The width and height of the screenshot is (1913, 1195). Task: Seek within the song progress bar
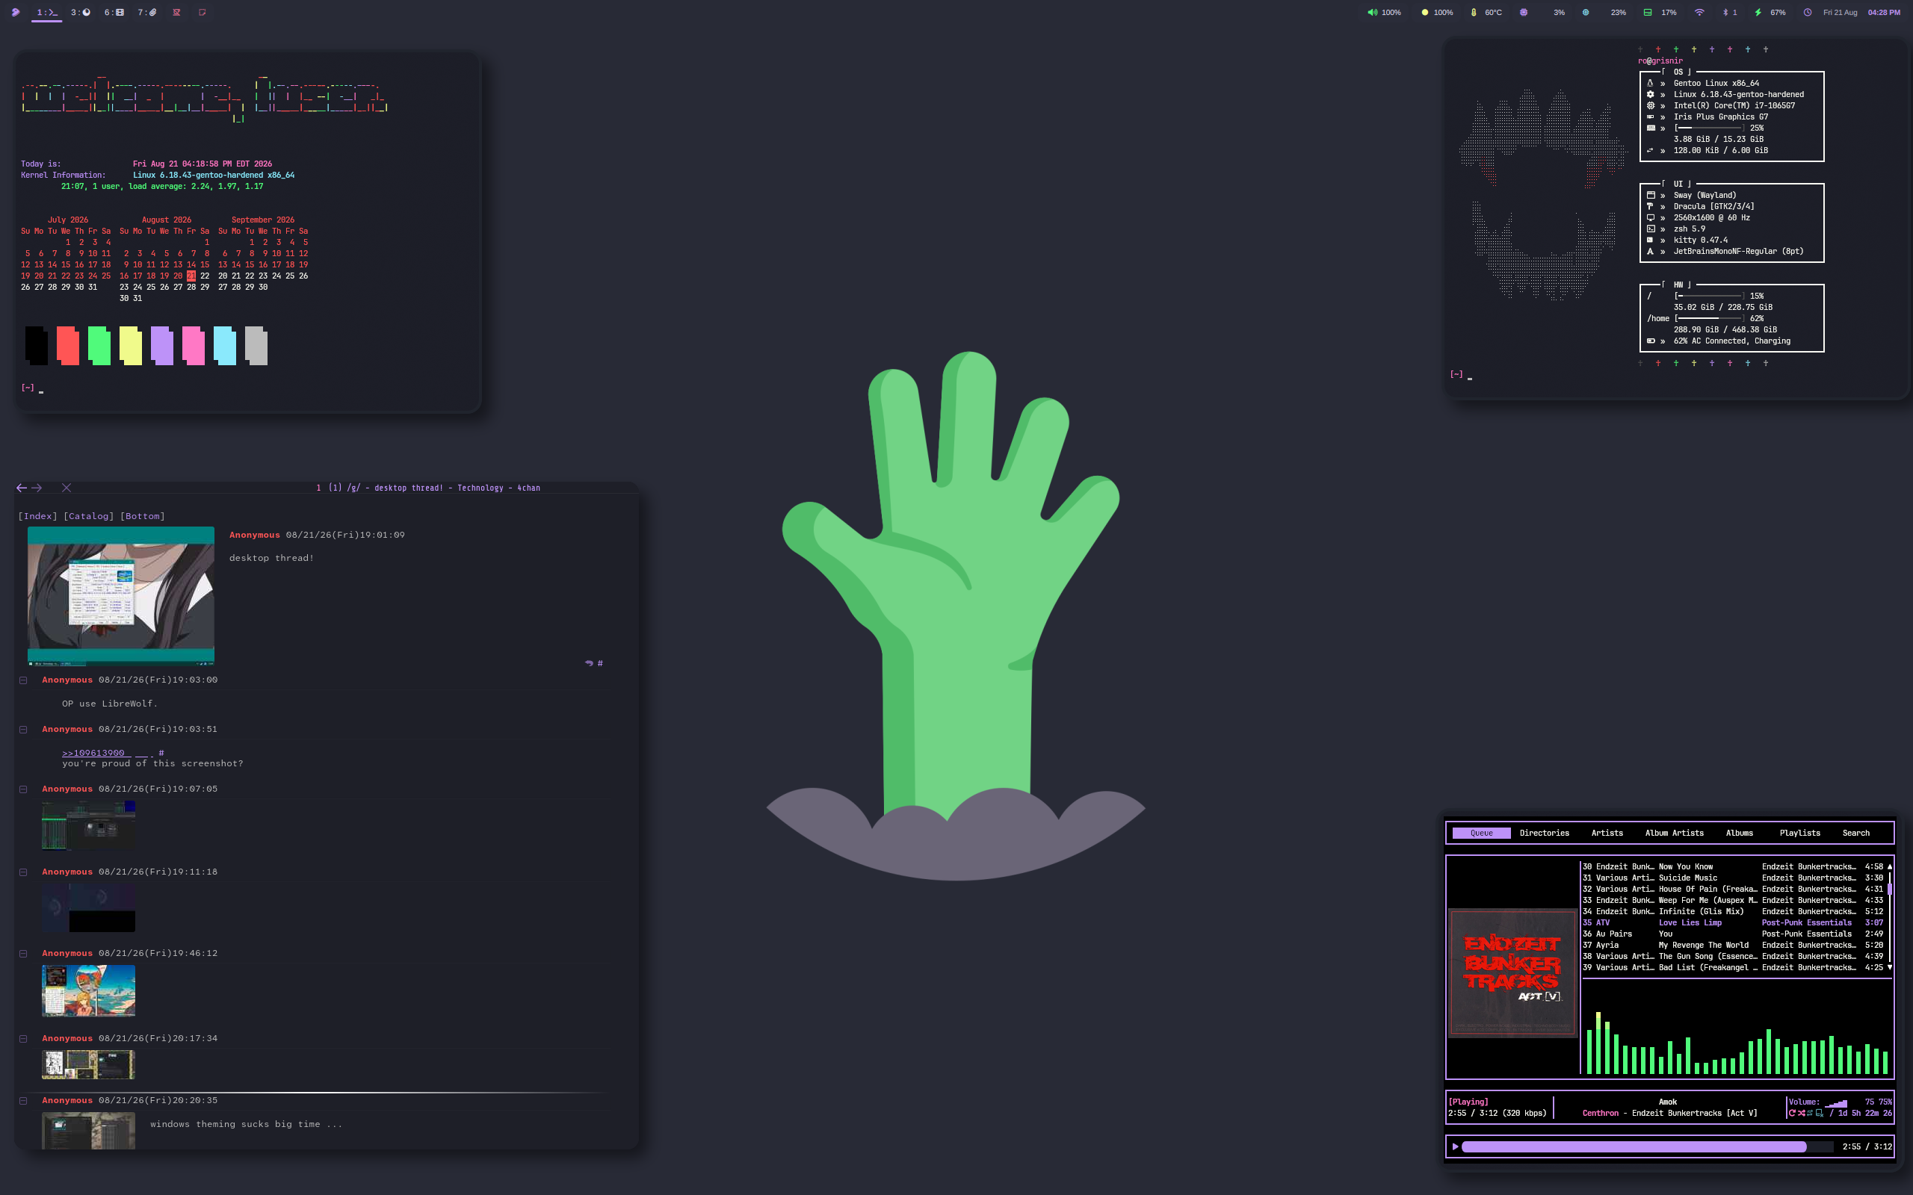pos(1648,1146)
